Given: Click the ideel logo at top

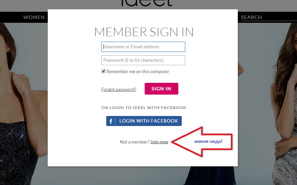Looking at the screenshot, I should point(146,3).
